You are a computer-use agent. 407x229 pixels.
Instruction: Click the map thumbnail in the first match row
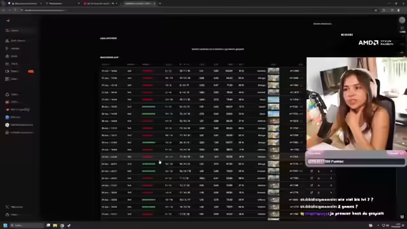click(x=273, y=71)
